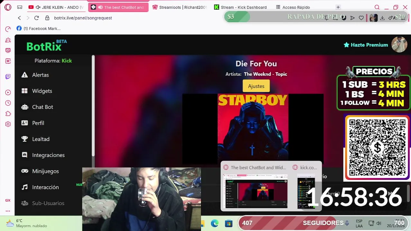Screen dimensions: 411x231
Task: Open Microsoft Store from taskbar
Action: tap(229, 223)
